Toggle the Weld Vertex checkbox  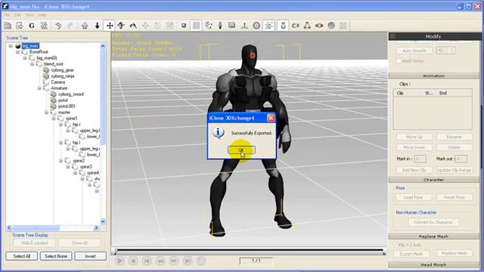coord(399,61)
